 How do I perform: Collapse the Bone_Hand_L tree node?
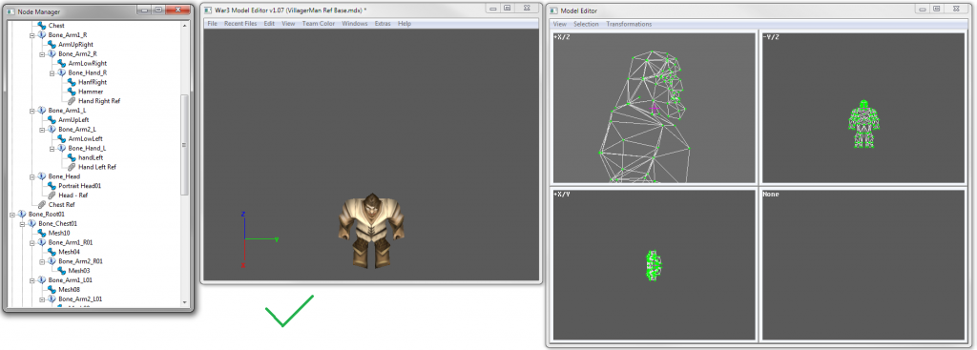pyautogui.click(x=52, y=148)
